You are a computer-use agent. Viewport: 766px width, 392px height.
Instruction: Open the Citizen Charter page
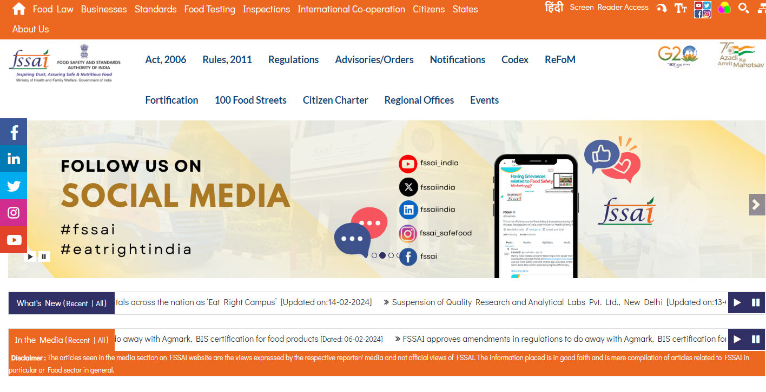pos(335,100)
